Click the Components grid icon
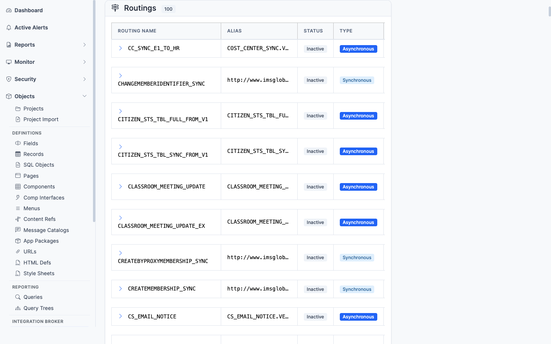The width and height of the screenshot is (551, 344). point(18,187)
